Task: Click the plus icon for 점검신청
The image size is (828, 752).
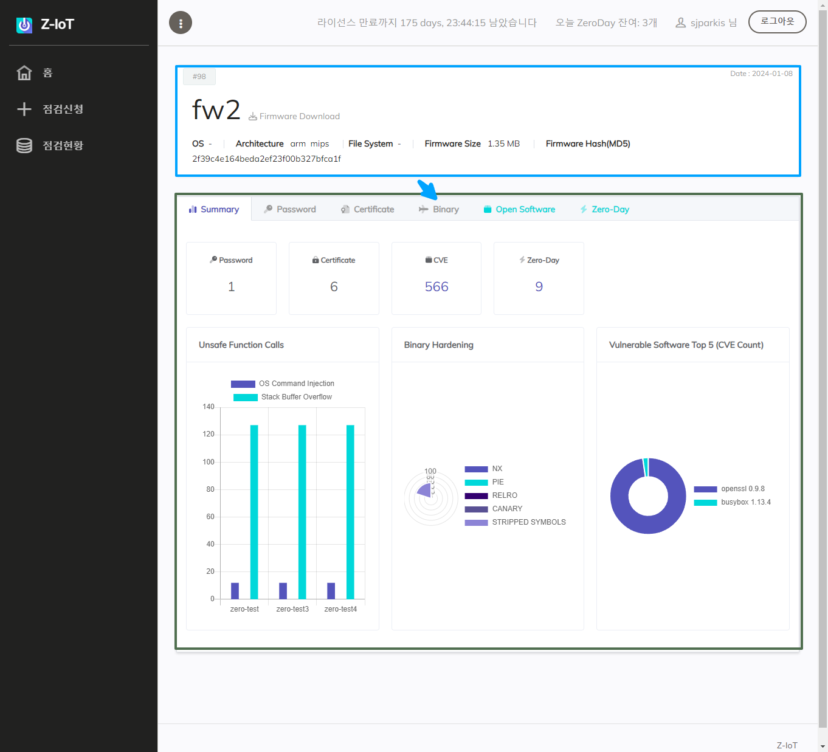Action: [24, 109]
